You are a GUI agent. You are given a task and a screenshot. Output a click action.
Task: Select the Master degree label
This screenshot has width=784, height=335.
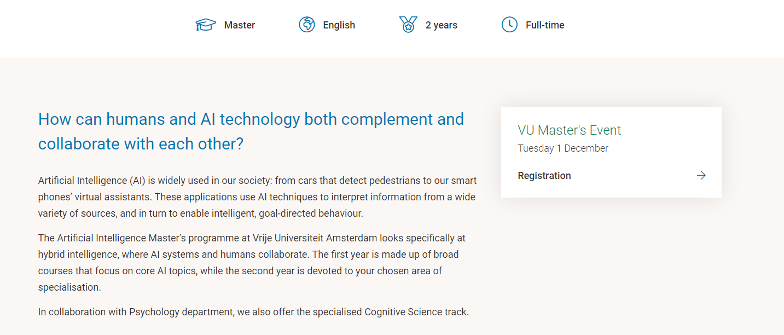(x=240, y=25)
